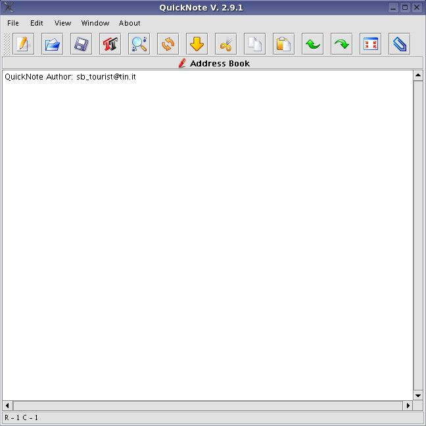Click the horizontal scrollbar left arrow
Viewport: 426px width, 426px height.
pyautogui.click(x=7, y=406)
